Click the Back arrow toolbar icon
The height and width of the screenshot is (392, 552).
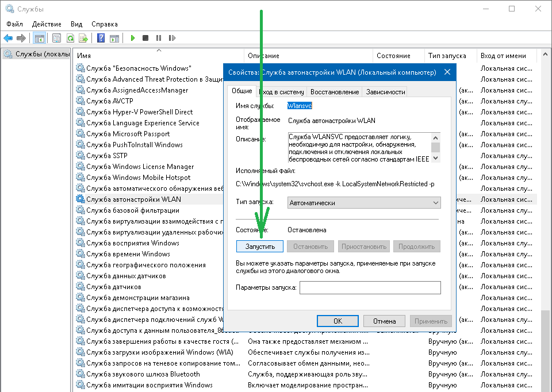point(7,38)
